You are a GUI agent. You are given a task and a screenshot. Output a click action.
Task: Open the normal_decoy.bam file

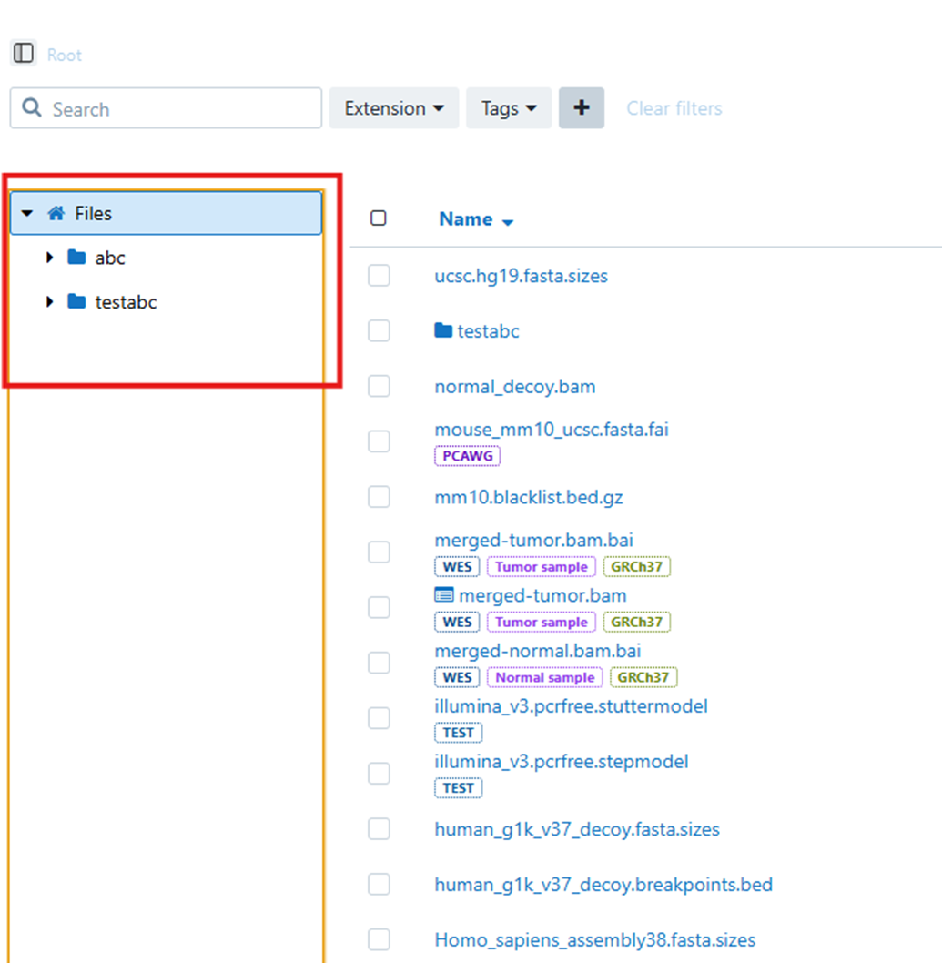point(514,386)
